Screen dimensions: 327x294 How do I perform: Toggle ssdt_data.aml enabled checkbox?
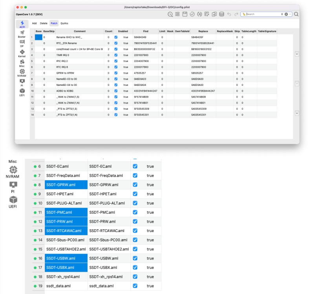point(135,286)
